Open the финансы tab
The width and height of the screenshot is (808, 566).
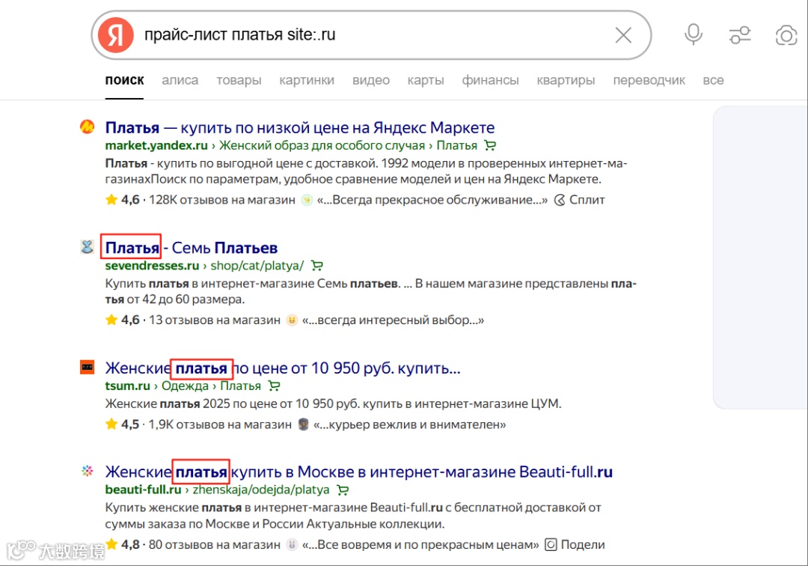pos(490,80)
